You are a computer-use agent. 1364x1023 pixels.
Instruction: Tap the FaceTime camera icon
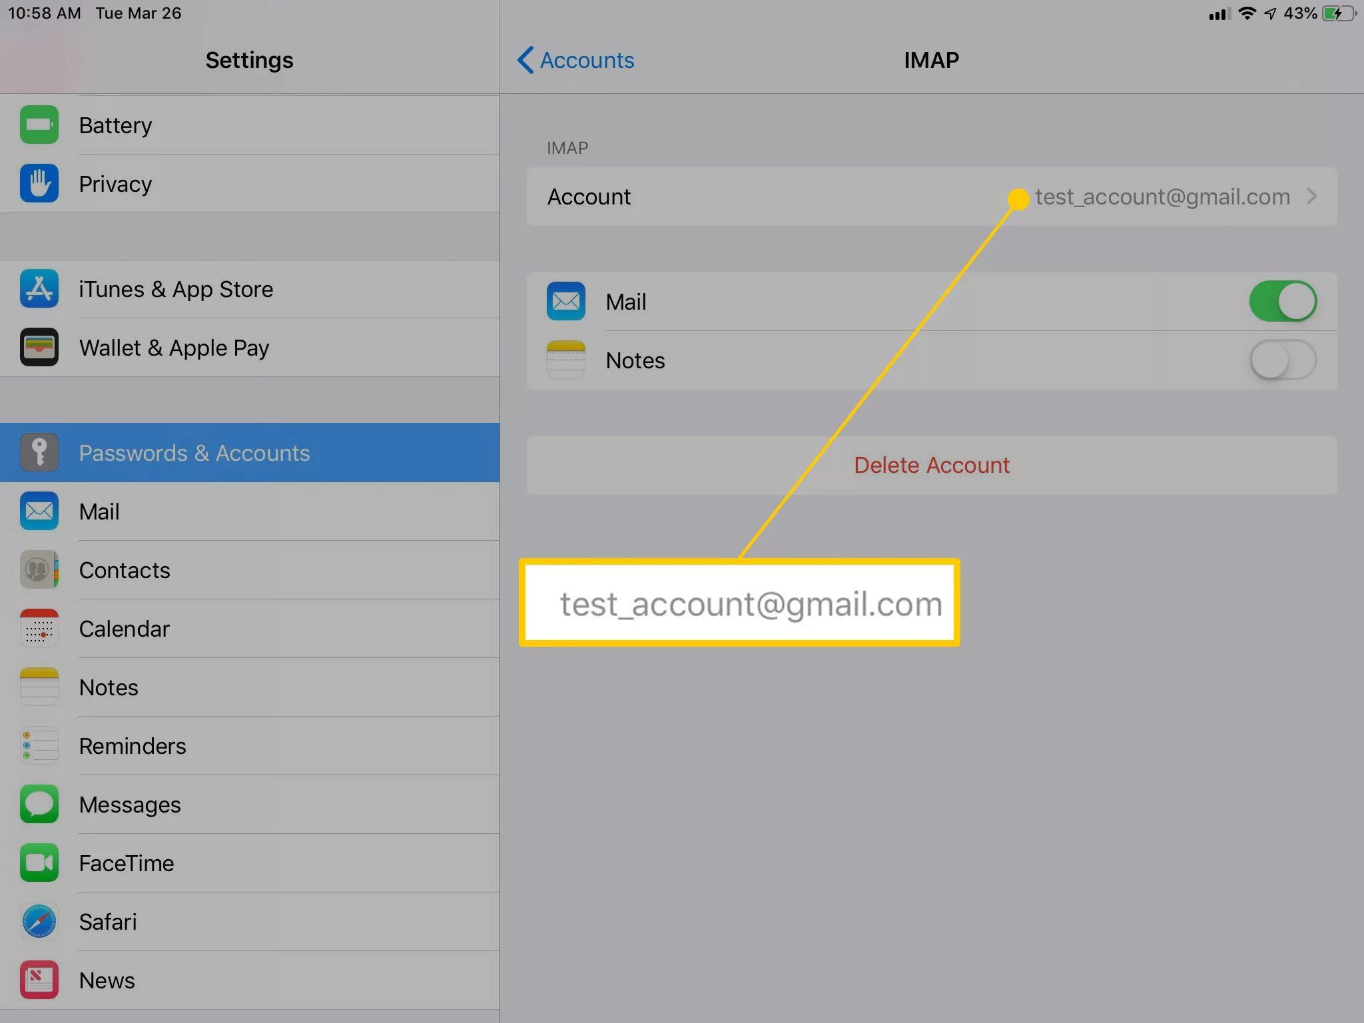point(39,862)
